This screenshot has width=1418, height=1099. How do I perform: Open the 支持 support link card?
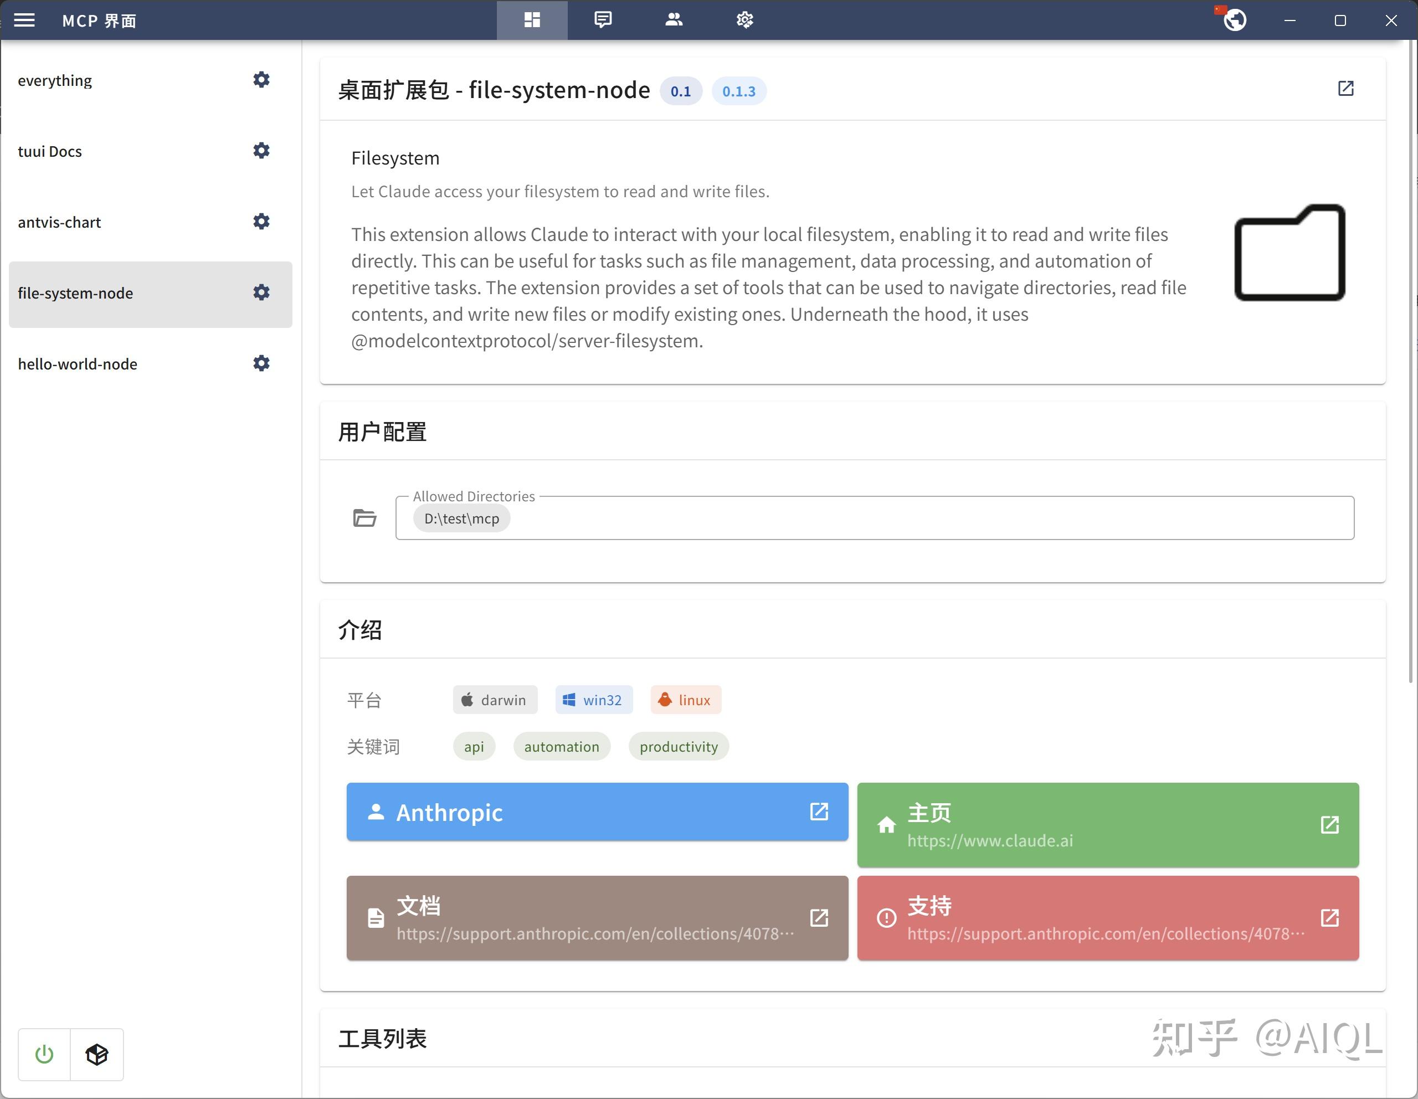click(1107, 917)
